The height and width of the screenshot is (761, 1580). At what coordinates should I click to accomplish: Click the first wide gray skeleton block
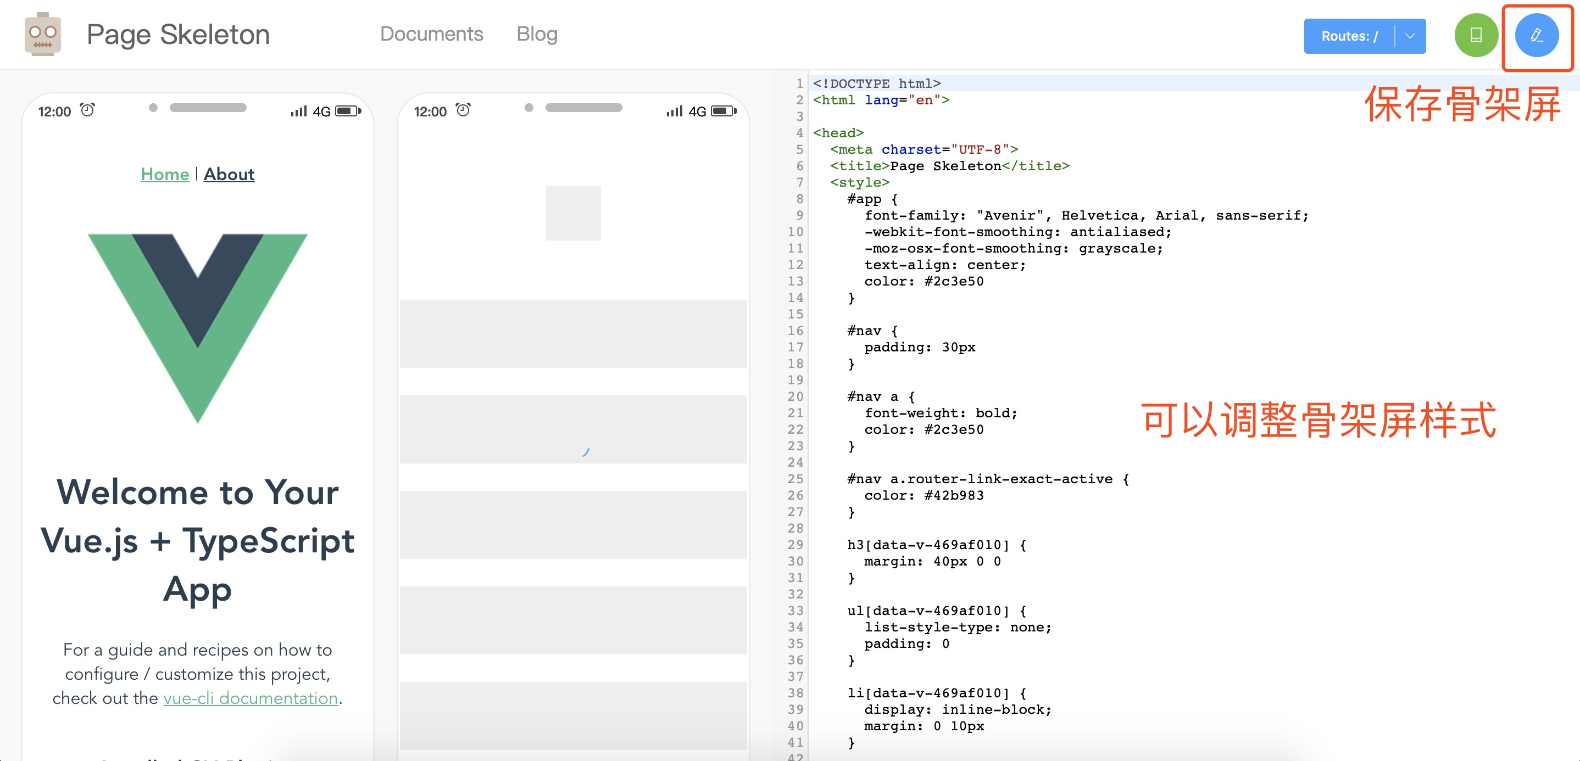pos(573,334)
